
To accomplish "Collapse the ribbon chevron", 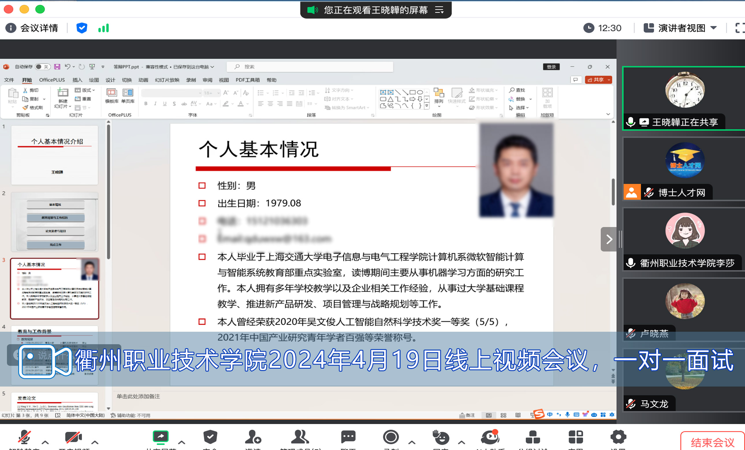I will (x=608, y=114).
